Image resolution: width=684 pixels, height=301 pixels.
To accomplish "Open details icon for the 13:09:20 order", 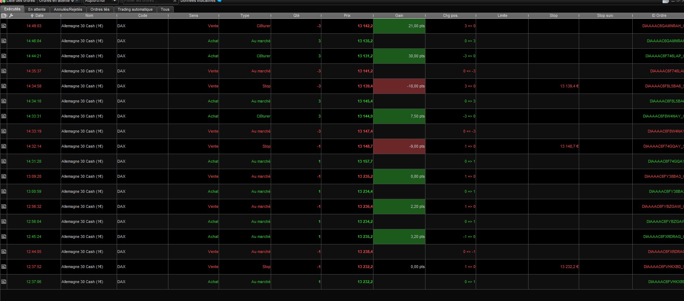I will click(4, 176).
